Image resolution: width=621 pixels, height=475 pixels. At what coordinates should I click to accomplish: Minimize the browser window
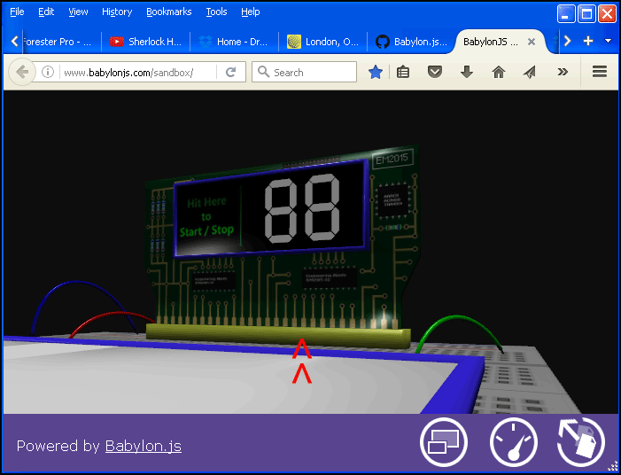pos(565,14)
